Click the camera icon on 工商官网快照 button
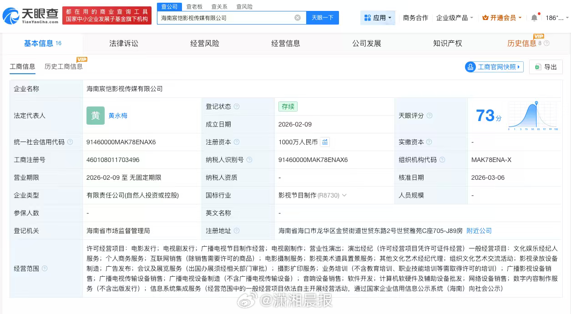The image size is (571, 314). point(470,66)
